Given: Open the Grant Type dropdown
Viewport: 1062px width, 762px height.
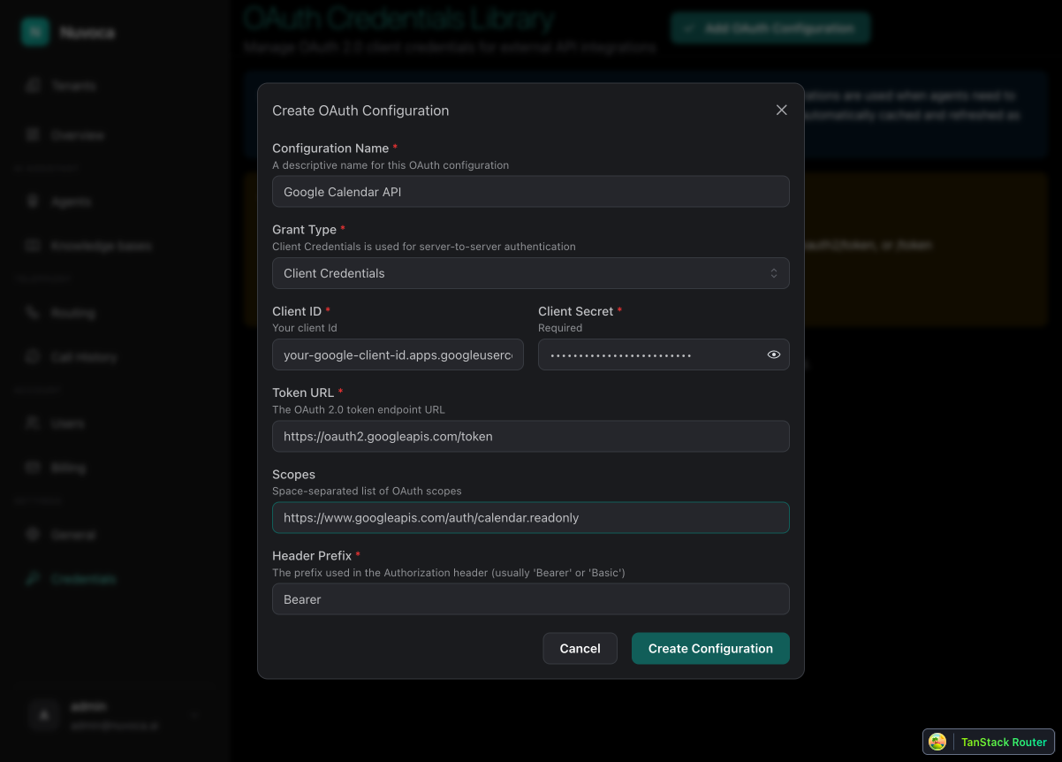Looking at the screenshot, I should point(531,273).
